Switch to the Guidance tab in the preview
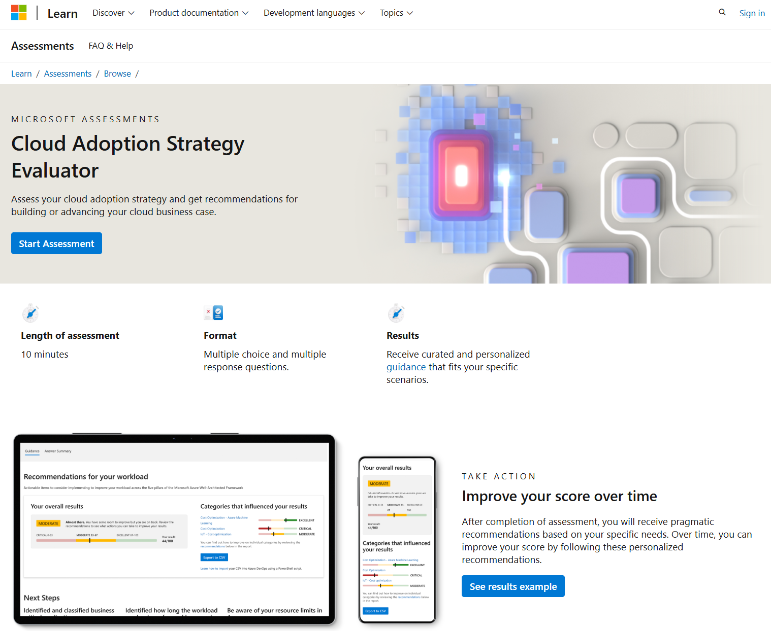771x631 pixels. pyautogui.click(x=32, y=451)
